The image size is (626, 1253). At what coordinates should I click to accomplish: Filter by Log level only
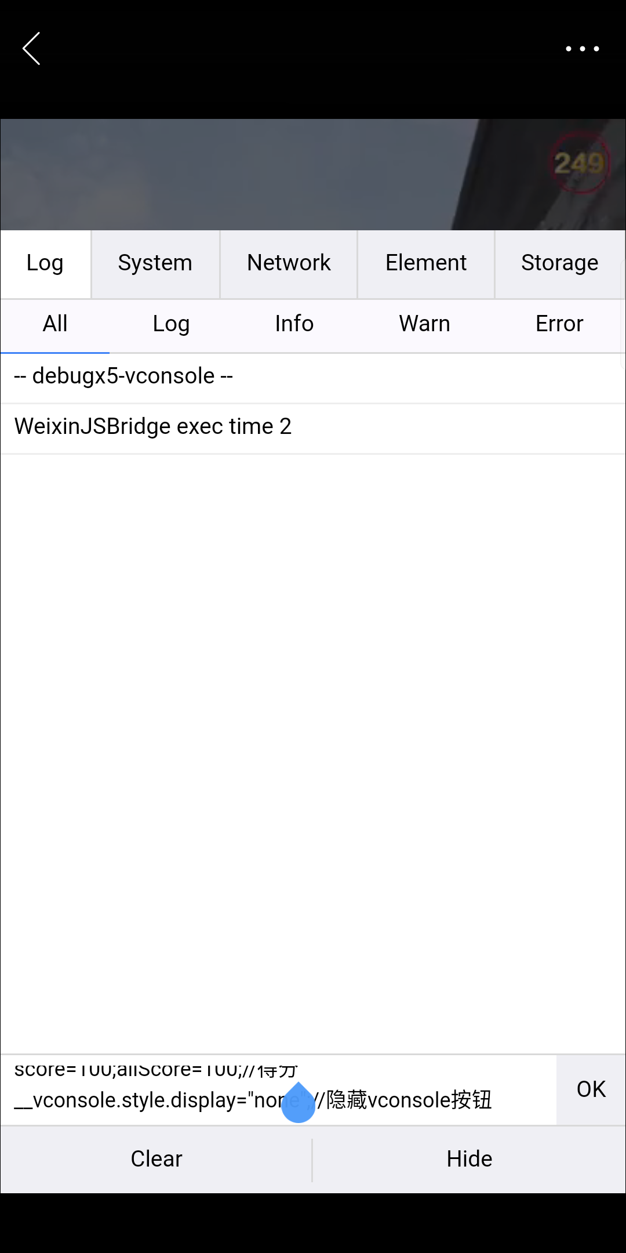pos(171,324)
